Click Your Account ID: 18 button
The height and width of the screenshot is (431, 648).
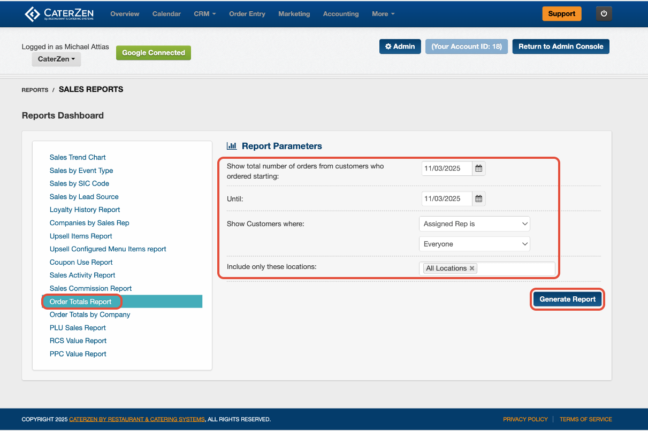click(x=467, y=47)
